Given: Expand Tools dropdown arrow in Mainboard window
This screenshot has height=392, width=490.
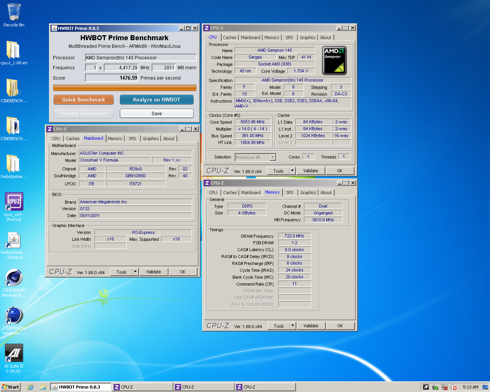Looking at the screenshot, I should tap(135, 272).
